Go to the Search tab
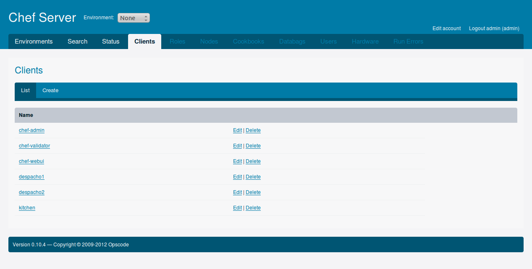 click(x=78, y=41)
